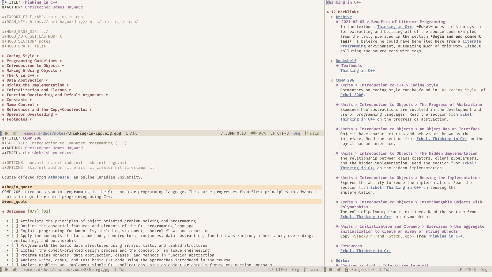492x277 pixels.
Task: Open the Eckel: Thinking in C++ link
Action: (366, 251)
